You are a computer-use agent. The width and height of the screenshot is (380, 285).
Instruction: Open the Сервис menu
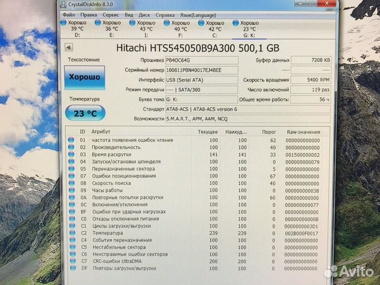[x=111, y=15]
